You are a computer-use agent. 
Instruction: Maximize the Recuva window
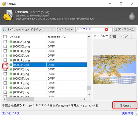[x=121, y=4]
